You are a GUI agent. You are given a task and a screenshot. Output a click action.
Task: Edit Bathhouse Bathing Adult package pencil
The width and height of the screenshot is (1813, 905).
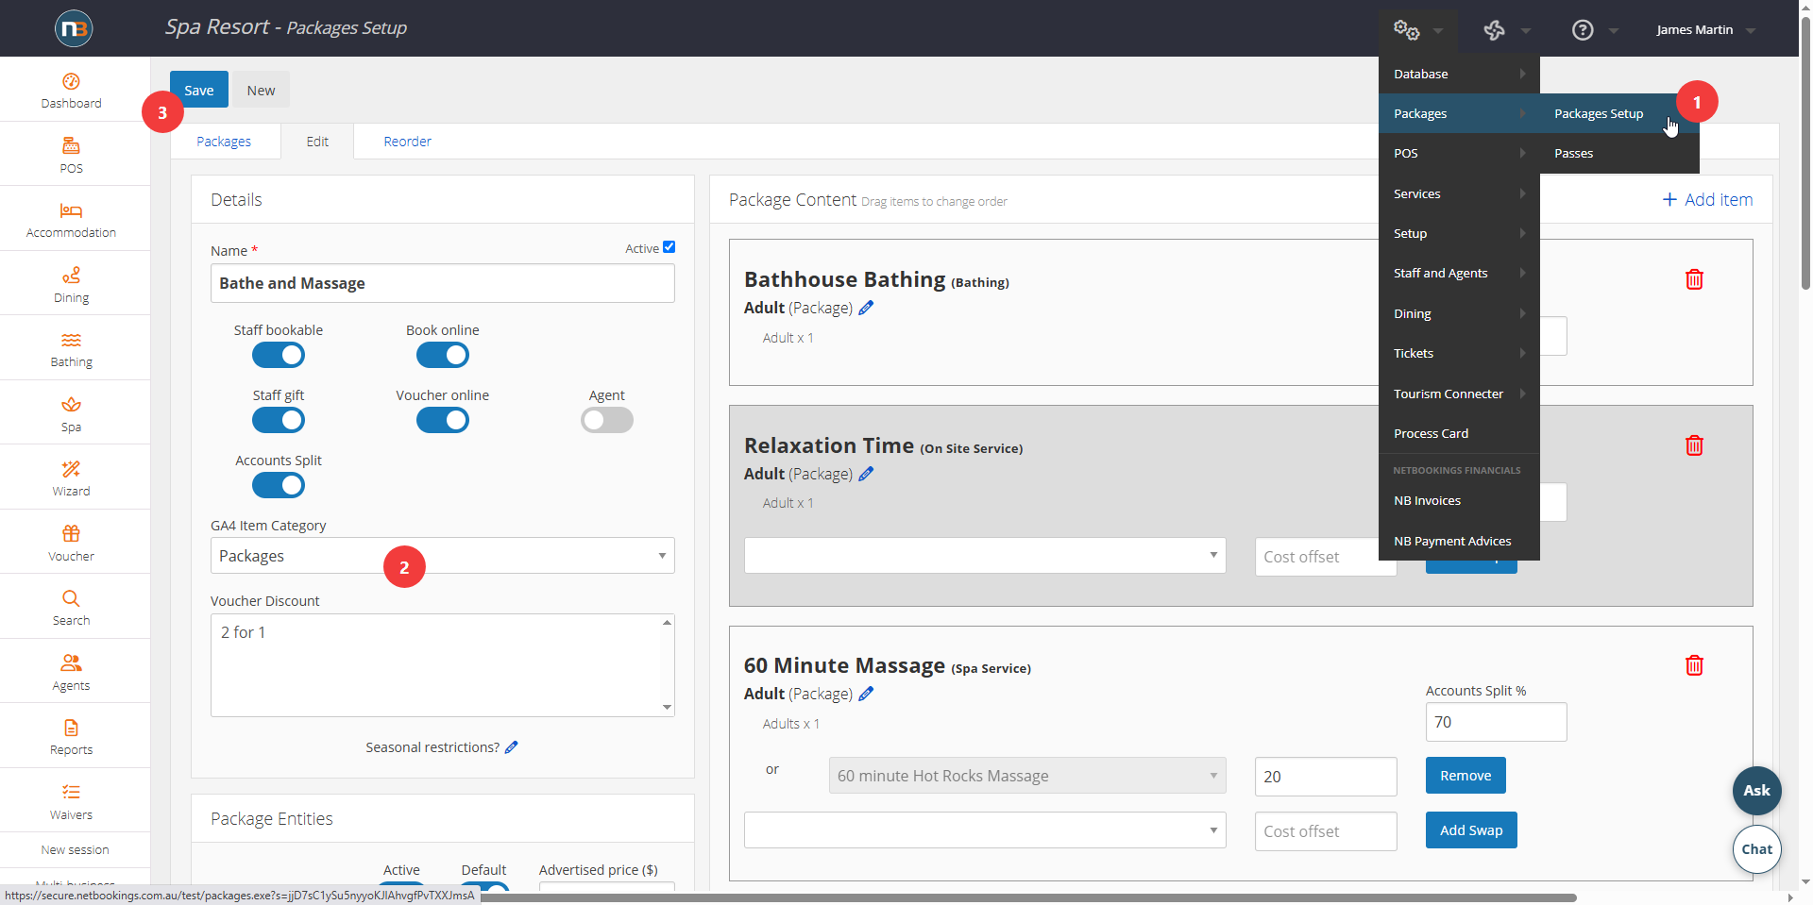[x=866, y=308]
